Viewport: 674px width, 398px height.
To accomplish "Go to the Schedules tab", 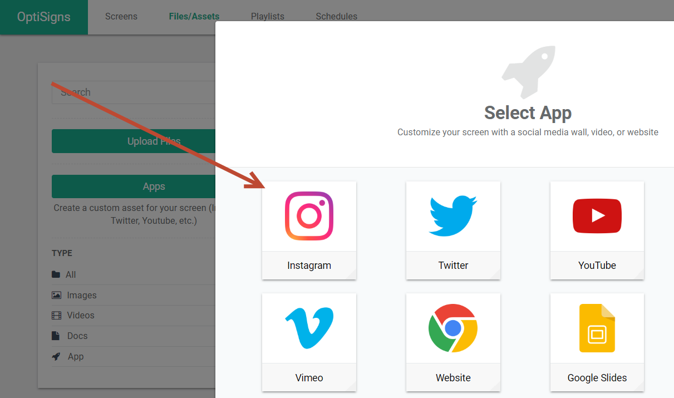I will tap(337, 17).
